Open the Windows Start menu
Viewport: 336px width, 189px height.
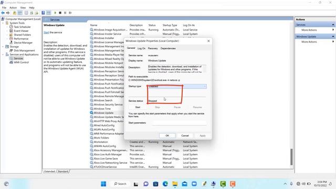[x=103, y=184]
